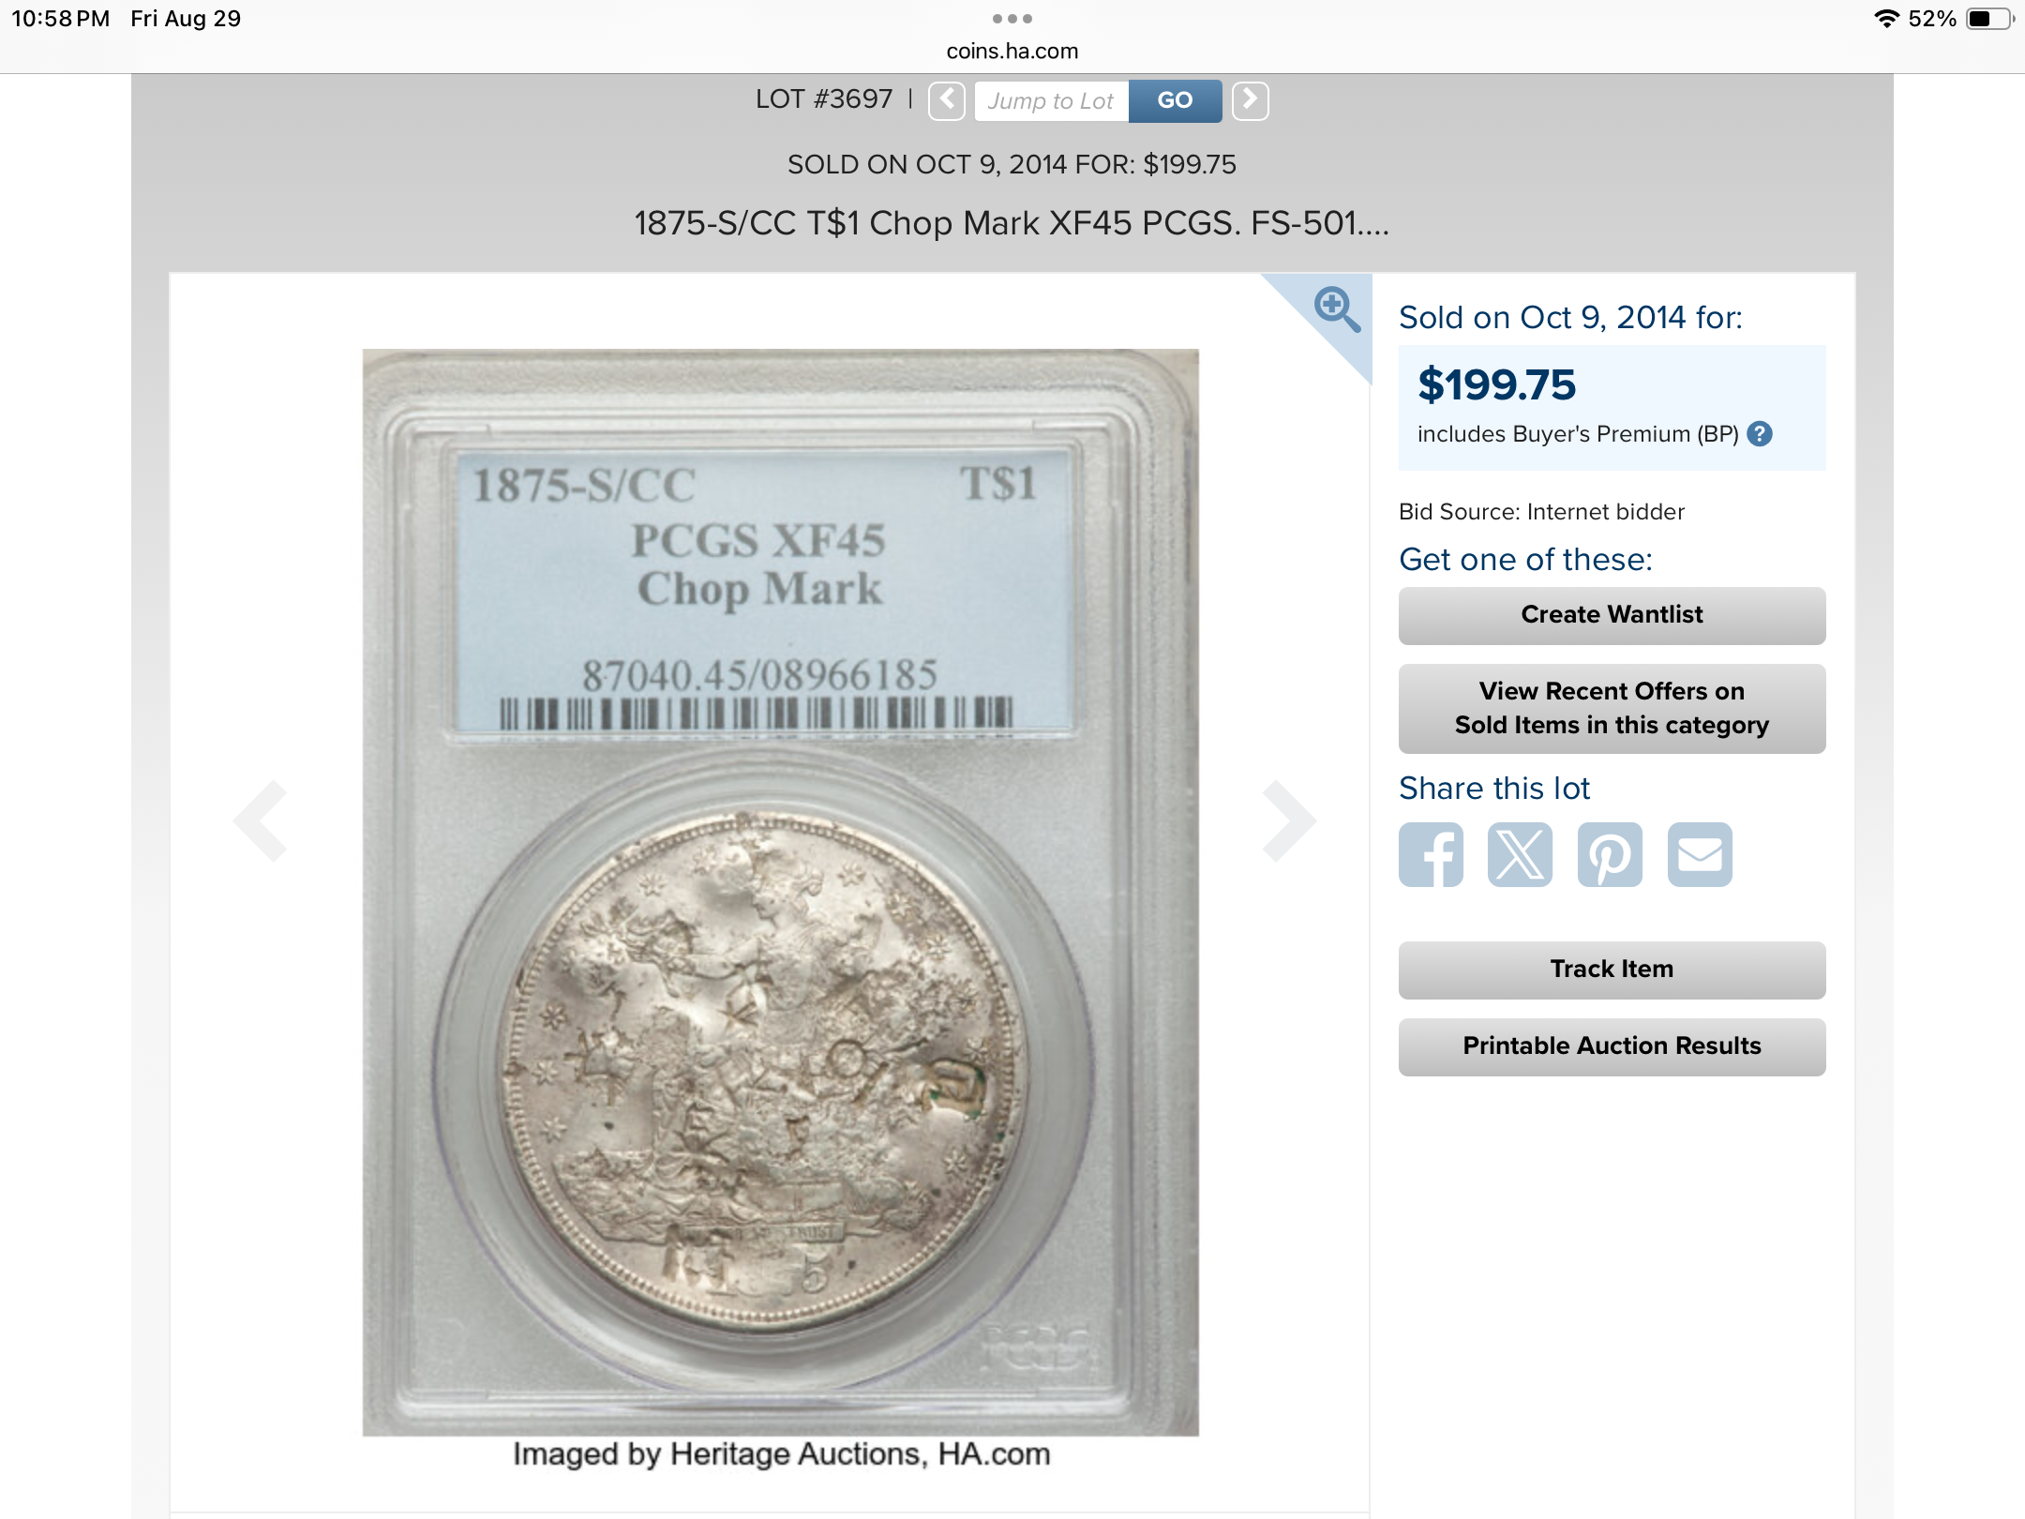The width and height of the screenshot is (2025, 1519).
Task: Tap the Wi-Fi status icon
Action: click(x=1885, y=19)
